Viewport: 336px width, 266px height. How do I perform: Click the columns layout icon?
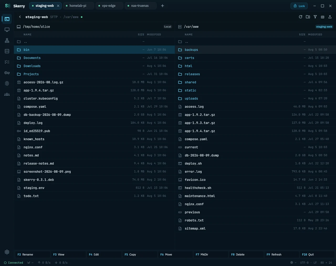click(x=323, y=17)
